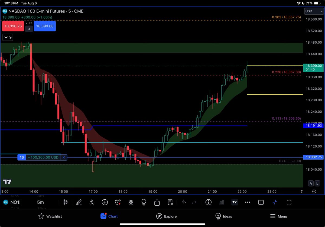
Task: Tap the 10:13 PM clock in status bar
Action: pos(11,3)
